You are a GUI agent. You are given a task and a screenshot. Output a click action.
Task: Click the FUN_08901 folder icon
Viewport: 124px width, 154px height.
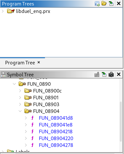click(x=28, y=97)
